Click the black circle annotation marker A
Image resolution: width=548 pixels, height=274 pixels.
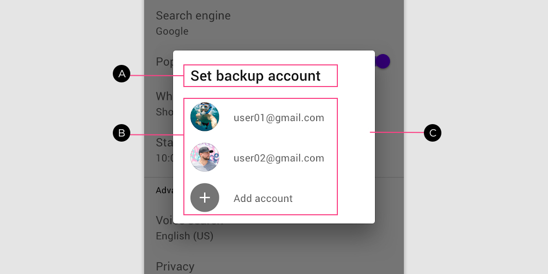[x=122, y=74]
